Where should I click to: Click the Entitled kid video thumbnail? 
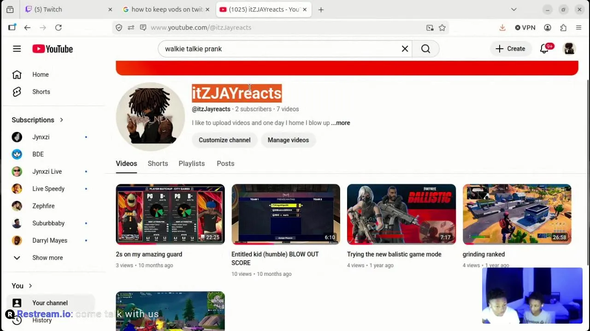click(x=286, y=214)
